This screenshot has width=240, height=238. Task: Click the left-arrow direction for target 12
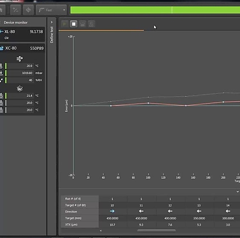click(x=170, y=211)
